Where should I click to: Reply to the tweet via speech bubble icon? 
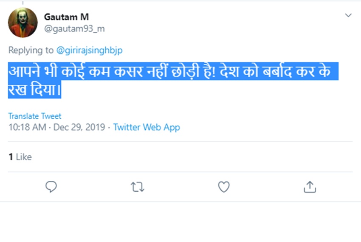coord(51,187)
